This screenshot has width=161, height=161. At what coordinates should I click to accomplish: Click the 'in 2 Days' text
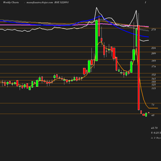point(156,138)
